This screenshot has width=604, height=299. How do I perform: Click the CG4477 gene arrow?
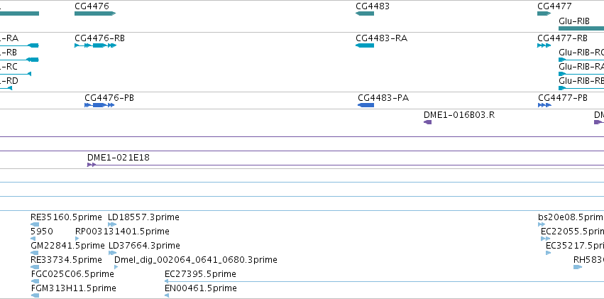[544, 13]
